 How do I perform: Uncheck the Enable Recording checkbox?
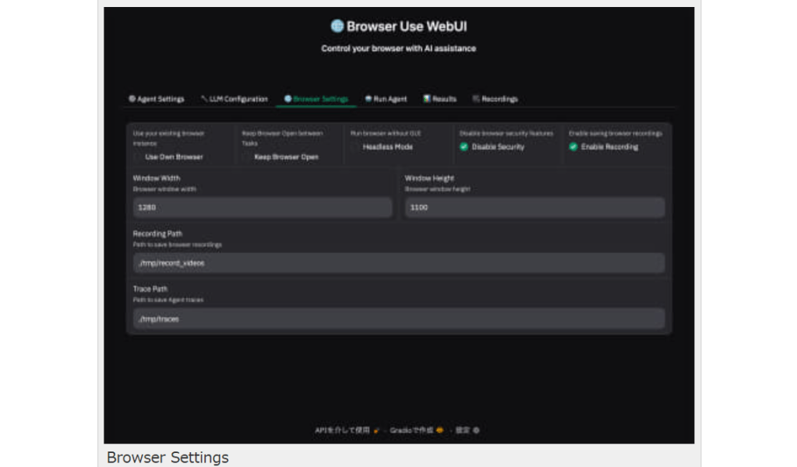click(573, 147)
